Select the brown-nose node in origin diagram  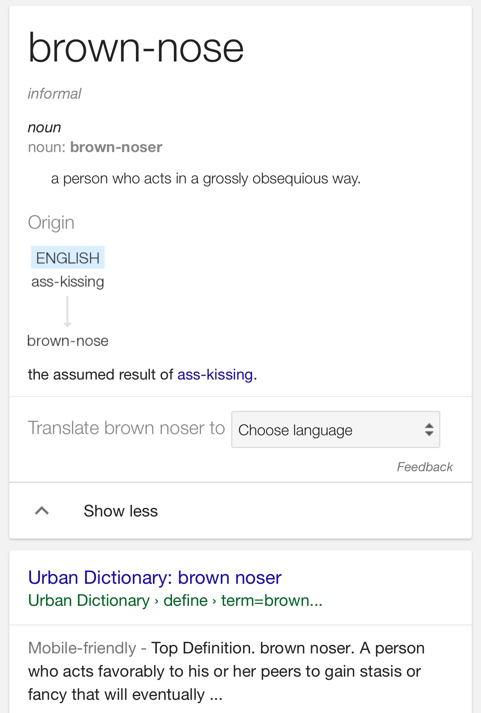(68, 341)
